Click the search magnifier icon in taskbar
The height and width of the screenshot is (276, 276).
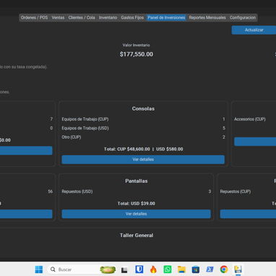point(53,269)
